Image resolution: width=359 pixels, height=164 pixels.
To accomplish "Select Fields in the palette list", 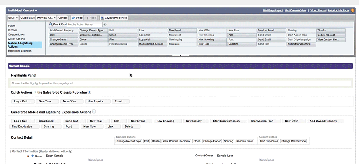I will click(x=12, y=26).
